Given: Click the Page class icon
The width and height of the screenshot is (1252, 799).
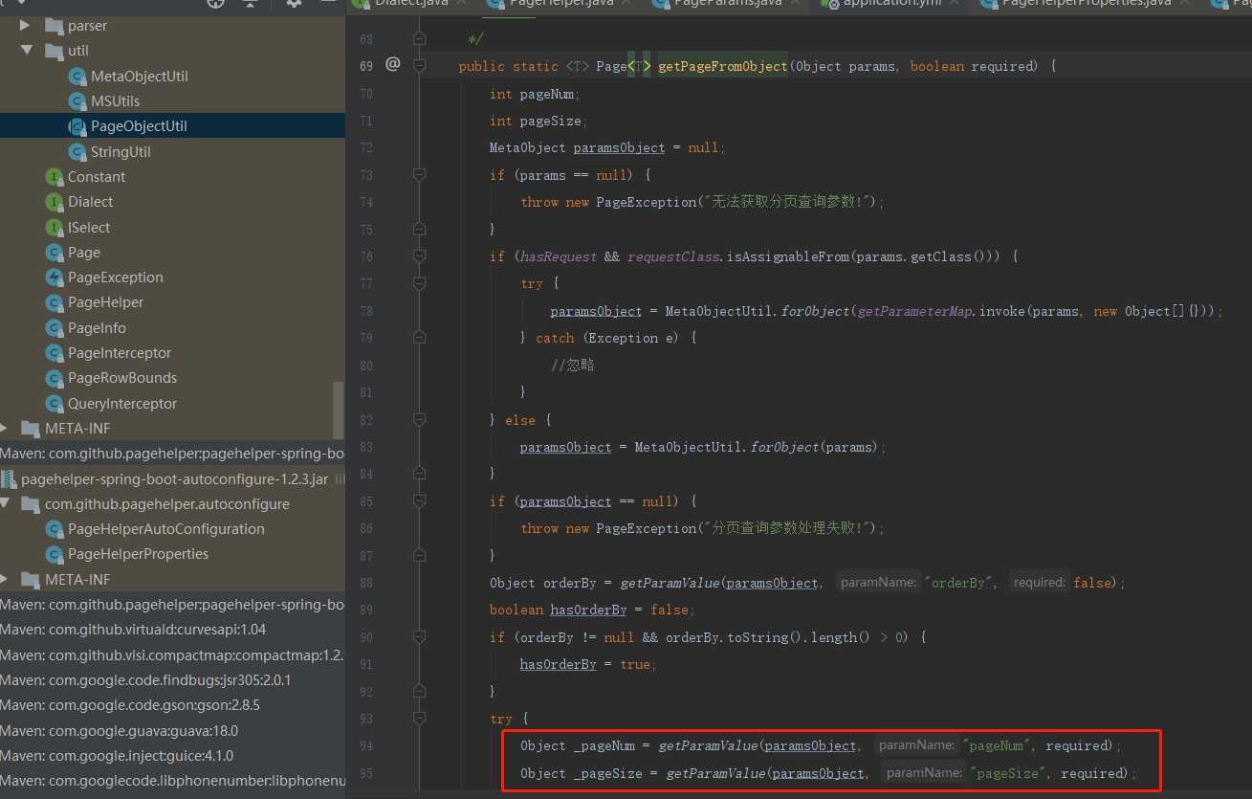Looking at the screenshot, I should (55, 253).
